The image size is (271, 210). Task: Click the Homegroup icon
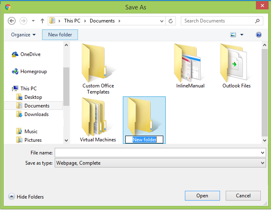pyautogui.click(x=15, y=71)
